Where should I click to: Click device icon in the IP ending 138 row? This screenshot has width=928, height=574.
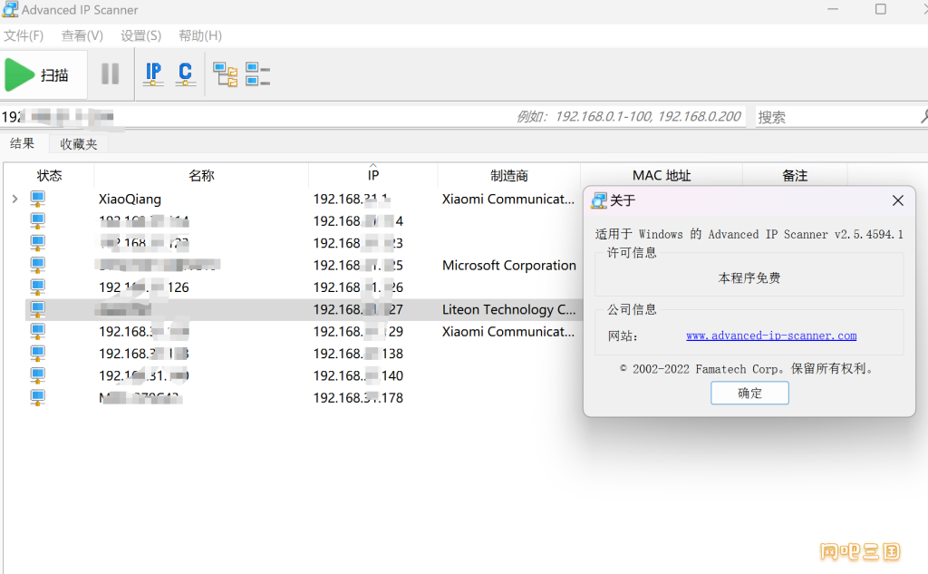tap(38, 354)
